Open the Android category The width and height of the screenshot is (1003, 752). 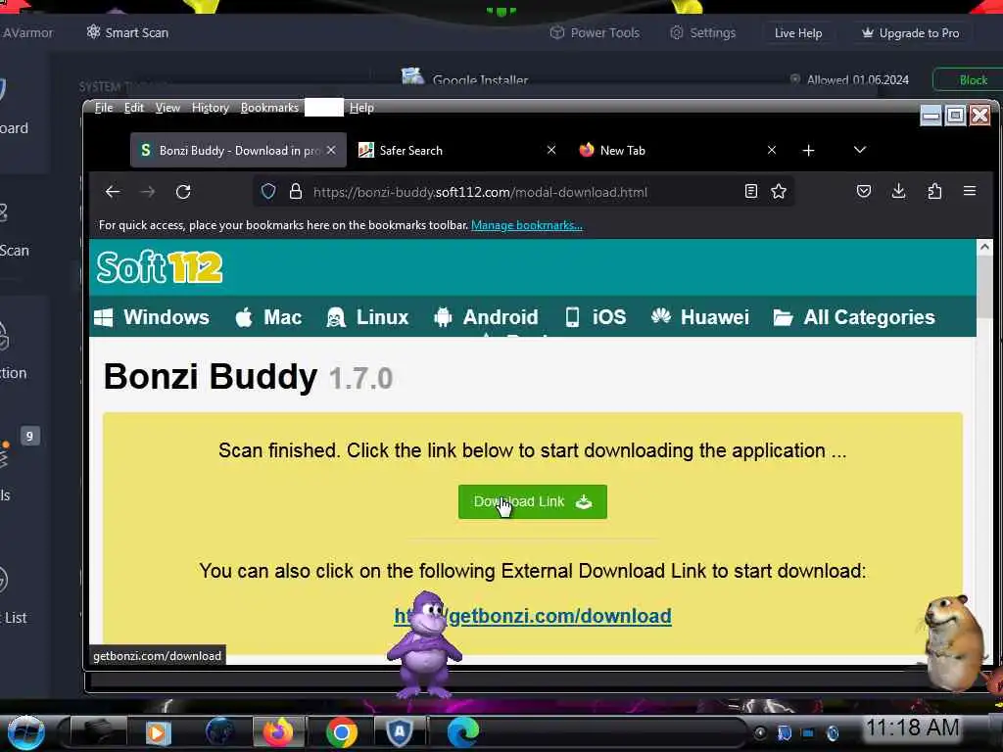click(486, 317)
